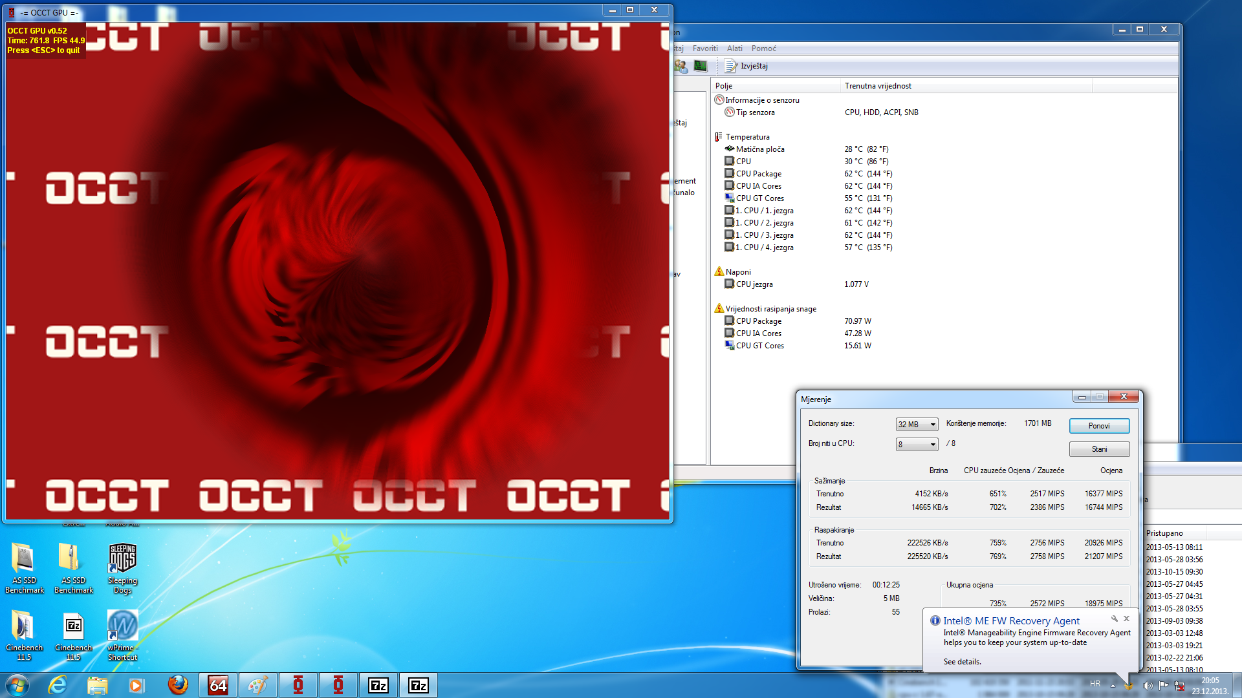The width and height of the screenshot is (1242, 698).
Task: Open AS SSD Benchmark icon above Cinebench folder
Action: [24, 567]
